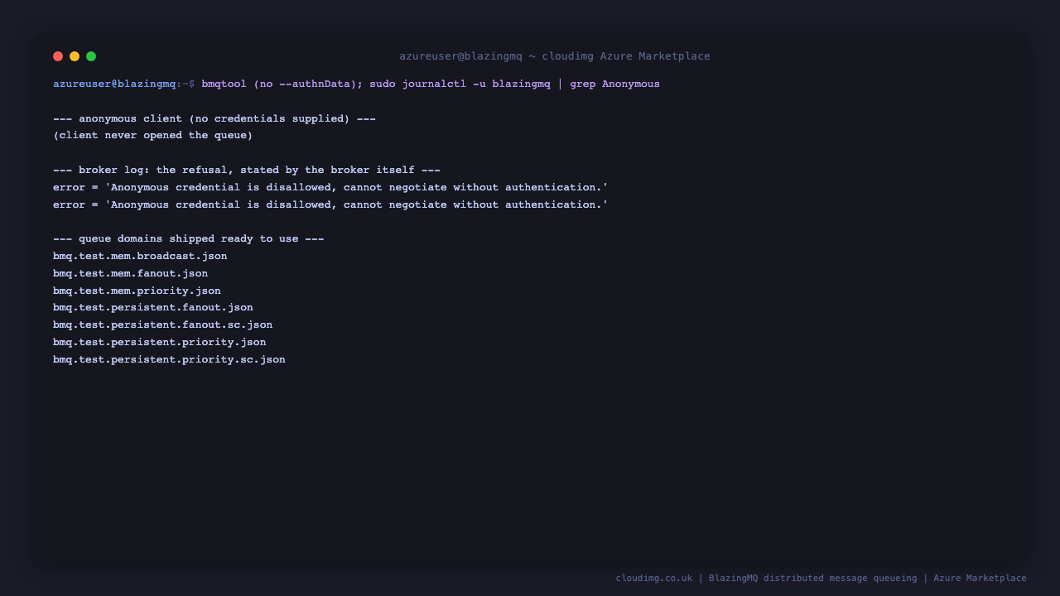Select bmq.test.persistent.fanout.sc.json
Screen dimensions: 1060x596
click(163, 325)
